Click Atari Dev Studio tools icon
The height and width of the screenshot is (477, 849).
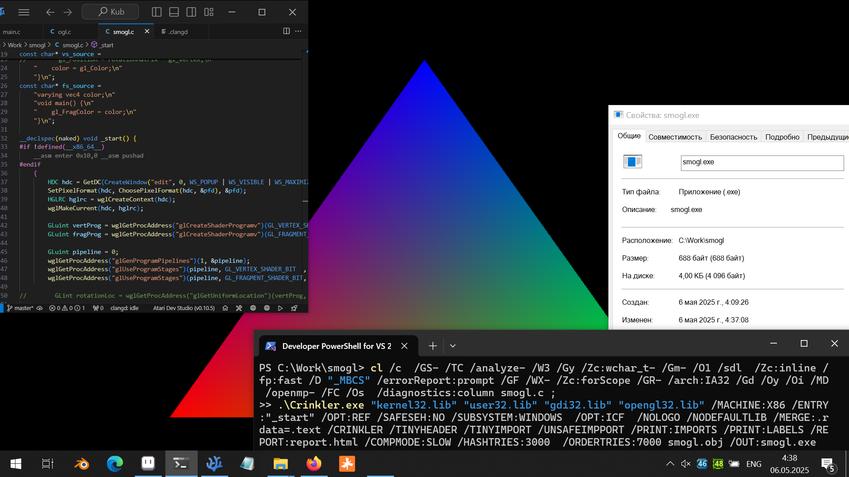[x=239, y=308]
